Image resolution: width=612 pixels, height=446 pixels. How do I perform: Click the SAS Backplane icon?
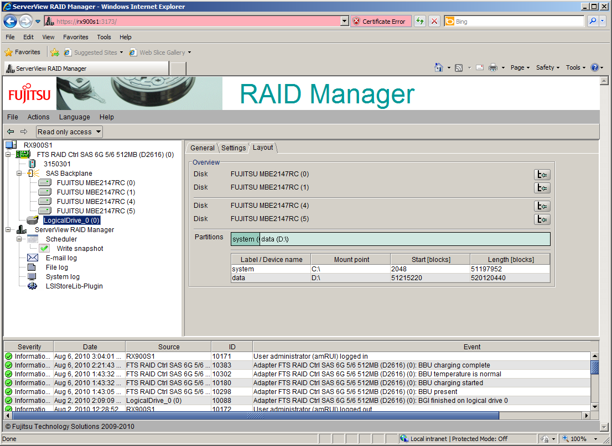click(34, 173)
